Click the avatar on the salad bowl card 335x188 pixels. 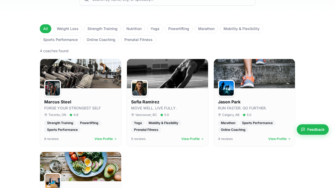53,181
